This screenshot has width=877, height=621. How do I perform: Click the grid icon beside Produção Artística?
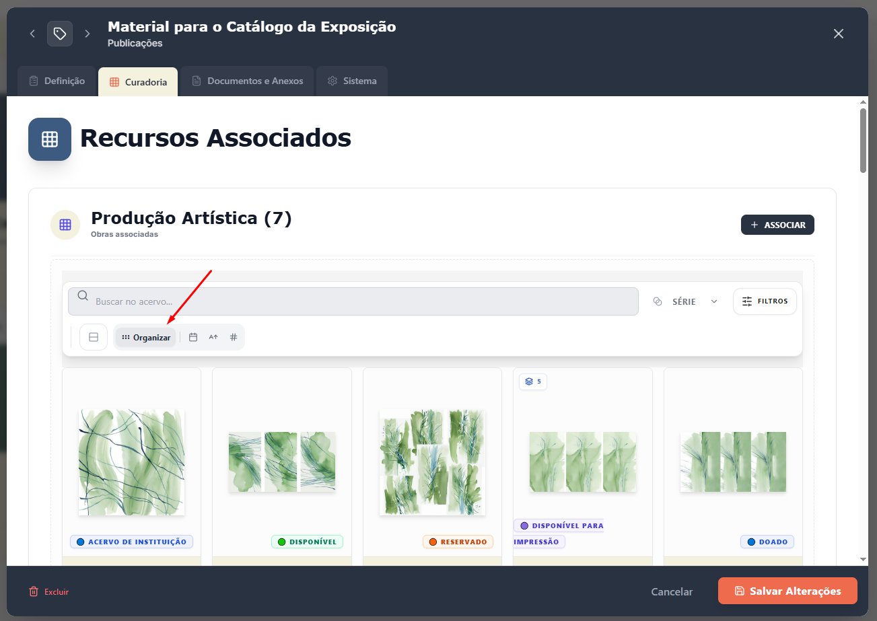(x=65, y=225)
